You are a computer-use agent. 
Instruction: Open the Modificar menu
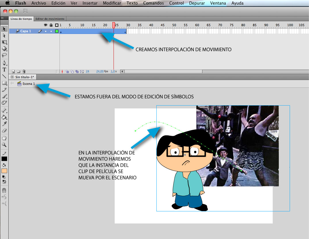(x=112, y=3)
